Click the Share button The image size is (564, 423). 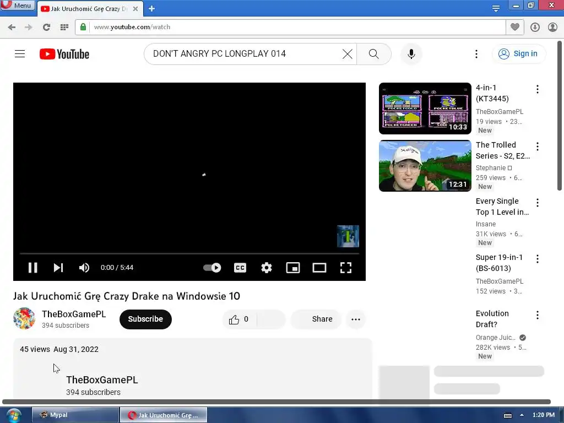316,319
